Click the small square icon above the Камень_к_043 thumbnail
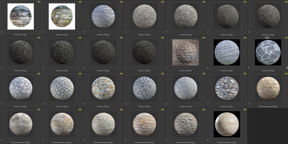The height and width of the screenshot is (144, 288). [x=266, y=38]
